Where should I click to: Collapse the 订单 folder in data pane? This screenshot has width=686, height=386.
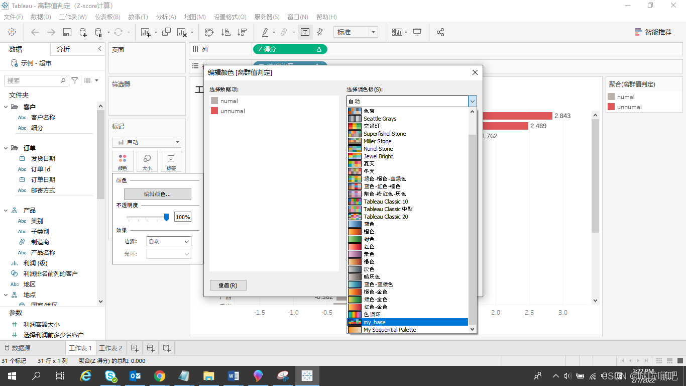click(6, 148)
